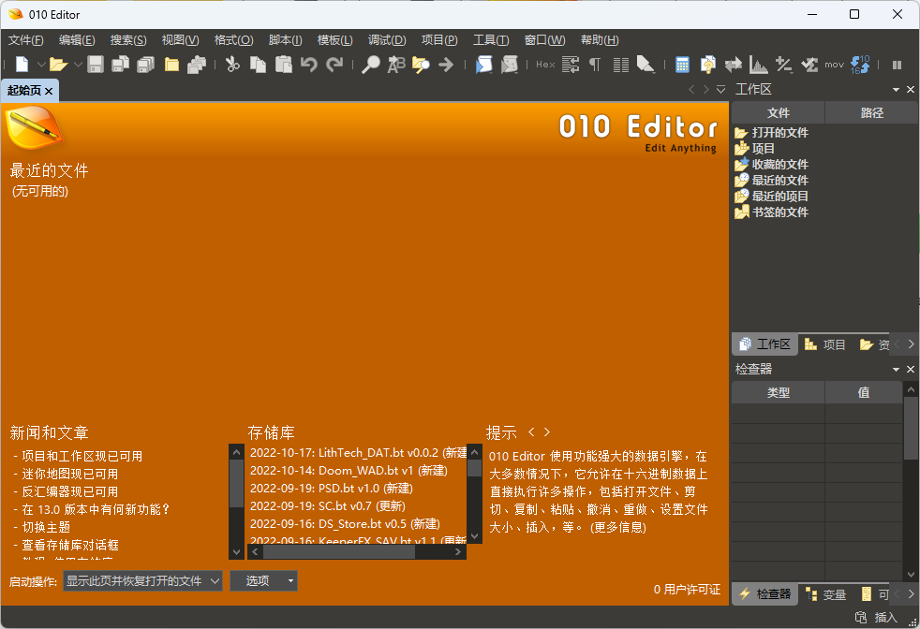Expand the open file dropdown arrow

[x=78, y=65]
